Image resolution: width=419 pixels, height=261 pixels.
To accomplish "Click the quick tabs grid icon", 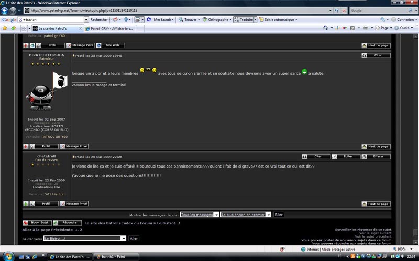I will 24,28.
